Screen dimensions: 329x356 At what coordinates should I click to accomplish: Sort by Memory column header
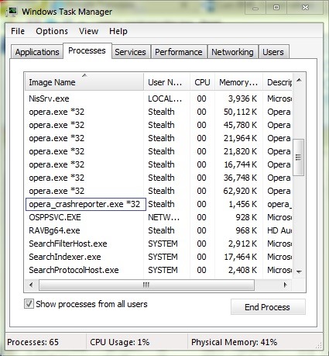click(238, 82)
